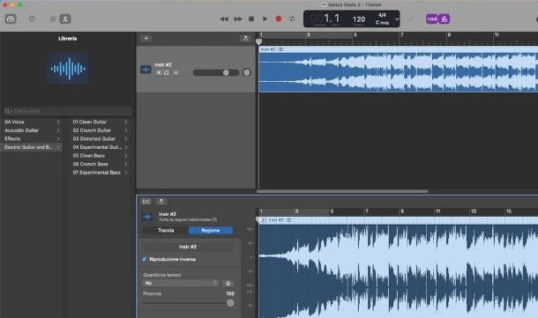Click the Q quantize button
This screenshot has width=538, height=318.
pyautogui.click(x=228, y=284)
